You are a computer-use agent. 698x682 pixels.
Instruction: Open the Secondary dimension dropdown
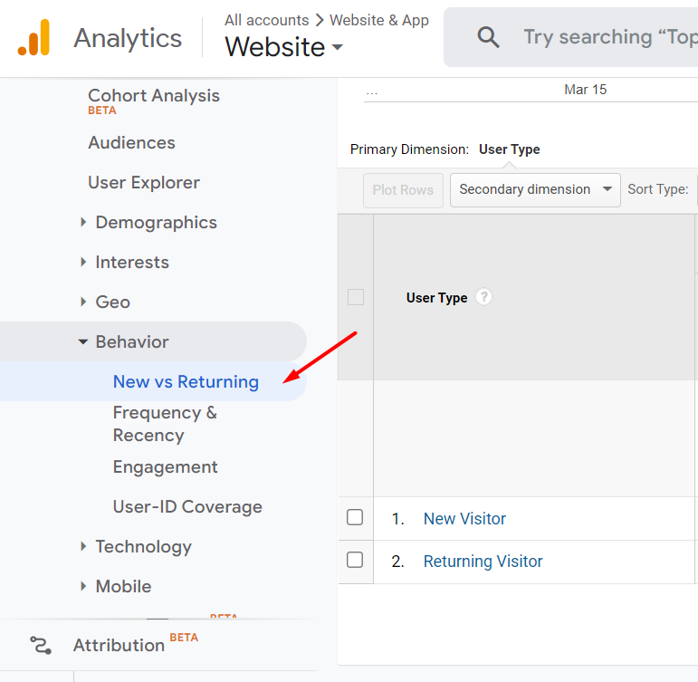click(x=535, y=190)
